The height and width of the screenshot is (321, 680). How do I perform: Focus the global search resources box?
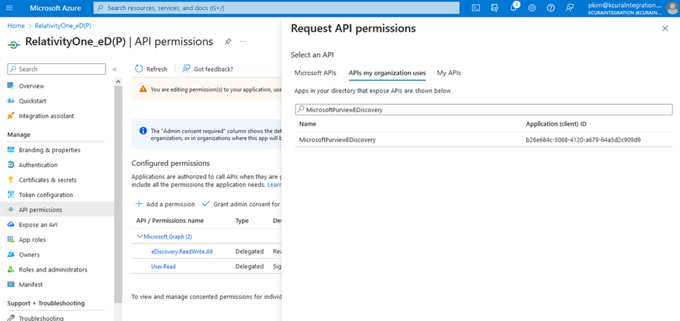click(x=276, y=8)
